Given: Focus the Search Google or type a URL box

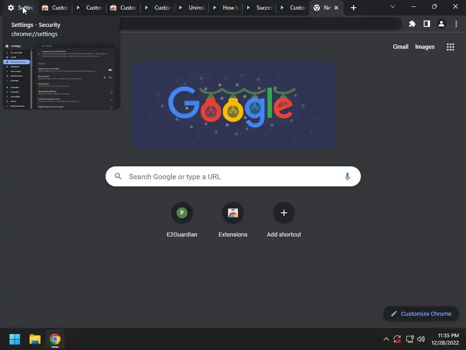Looking at the screenshot, I should (x=233, y=176).
